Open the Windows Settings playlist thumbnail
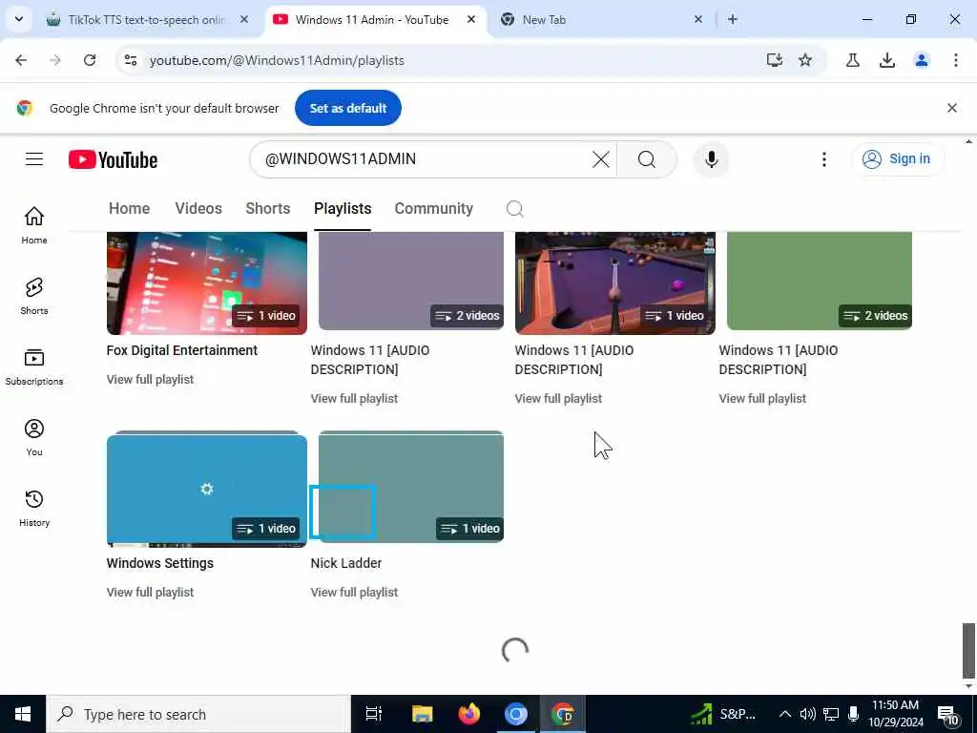Screen dimensions: 977x733 point(207,490)
